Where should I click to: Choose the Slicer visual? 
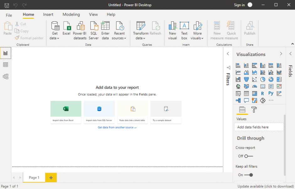click(238, 93)
